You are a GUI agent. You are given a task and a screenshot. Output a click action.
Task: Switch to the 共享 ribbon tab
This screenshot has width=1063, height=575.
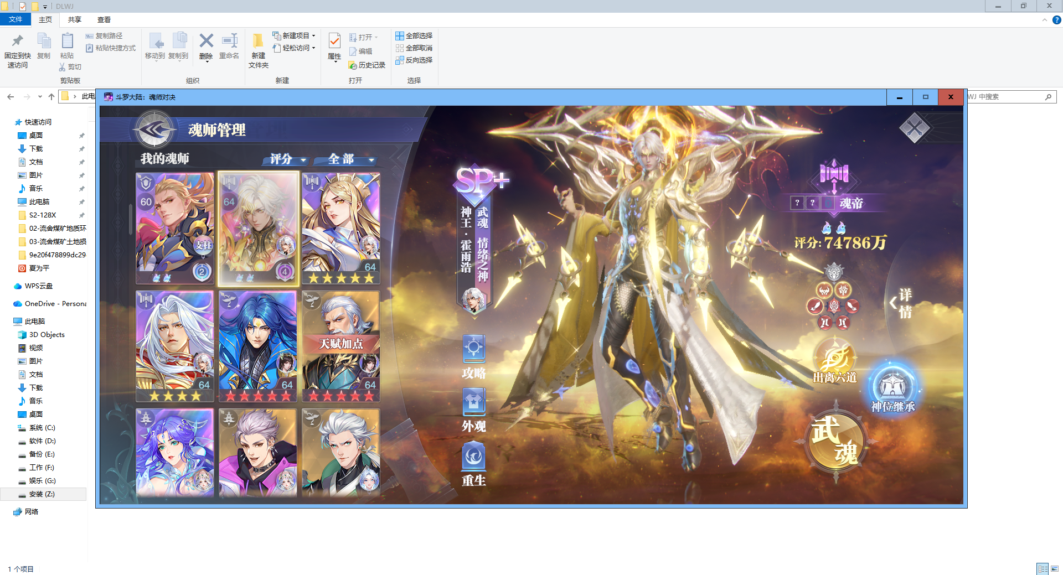[74, 20]
